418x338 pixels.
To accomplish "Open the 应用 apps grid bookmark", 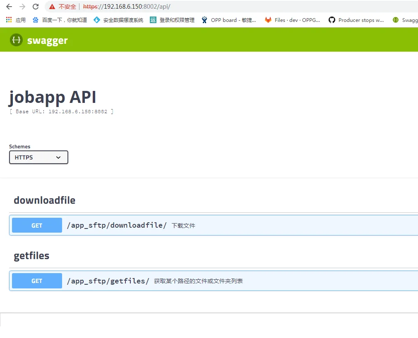I will (x=16, y=20).
